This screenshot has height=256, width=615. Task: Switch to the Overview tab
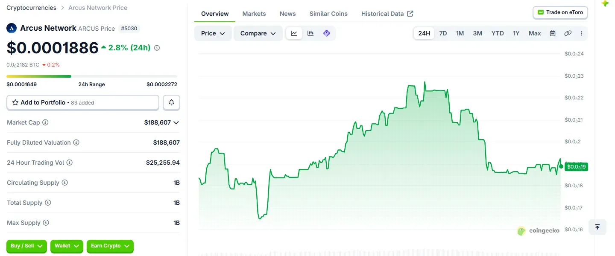(x=215, y=14)
